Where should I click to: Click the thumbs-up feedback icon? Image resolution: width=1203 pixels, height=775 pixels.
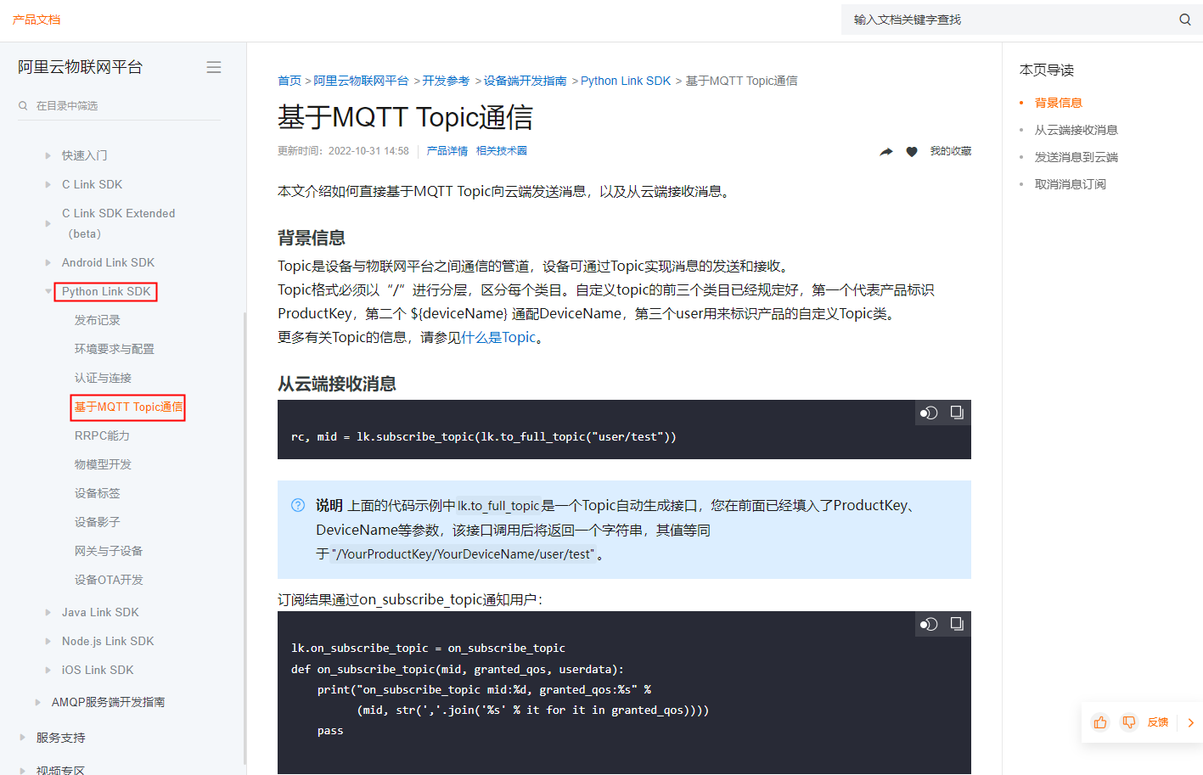1100,722
